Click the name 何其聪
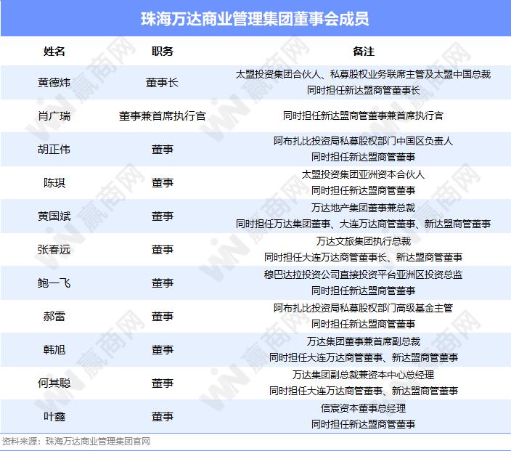511x451 pixels. pos(54,383)
